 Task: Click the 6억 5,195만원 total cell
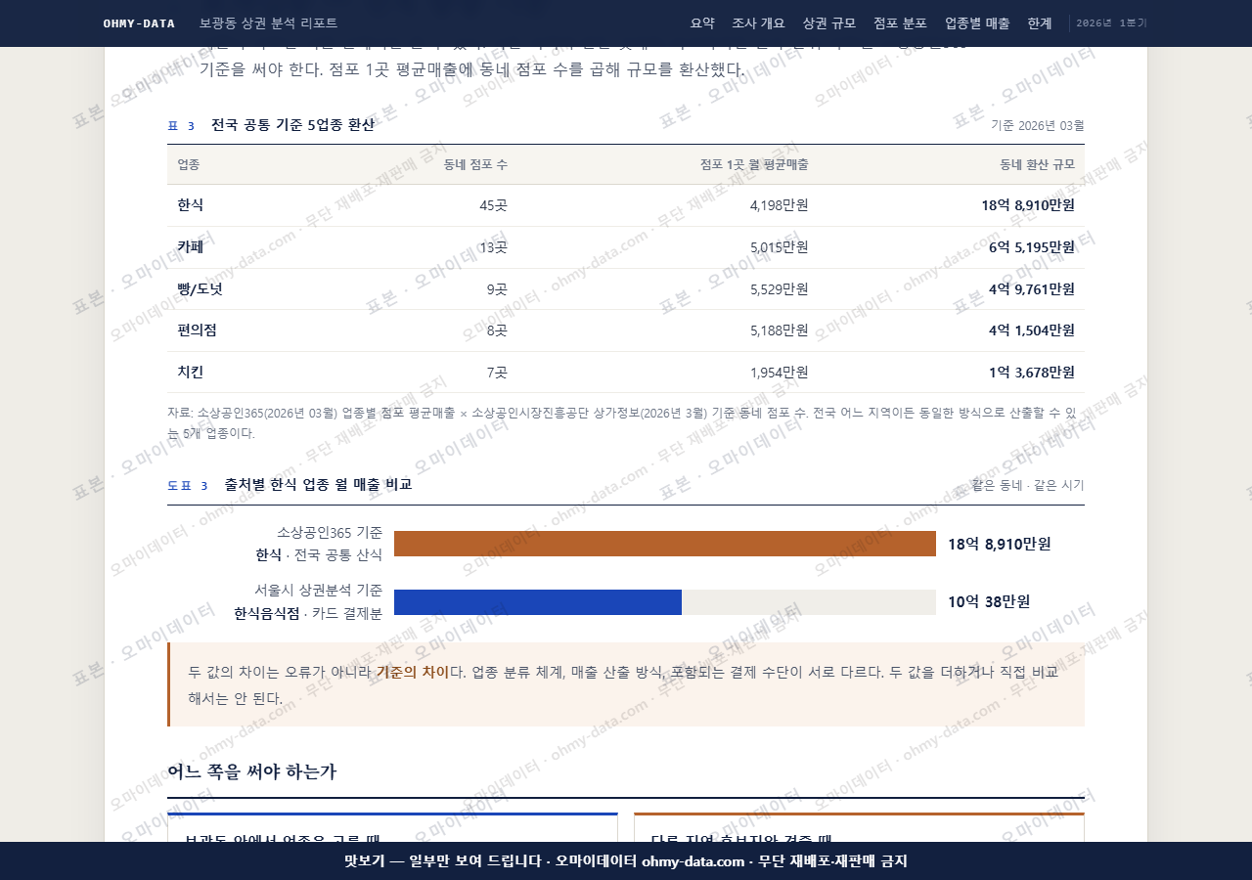pos(1031,247)
